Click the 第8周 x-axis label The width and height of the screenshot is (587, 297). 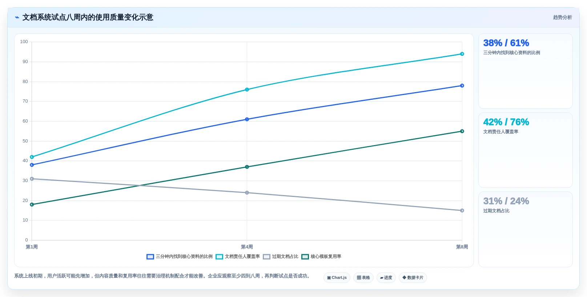click(x=462, y=247)
